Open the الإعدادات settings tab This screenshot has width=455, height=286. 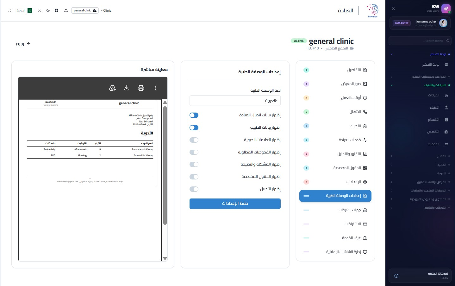pos(335,182)
